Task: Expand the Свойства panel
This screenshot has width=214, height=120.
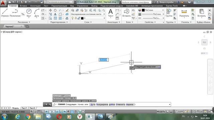Action: [150, 22]
